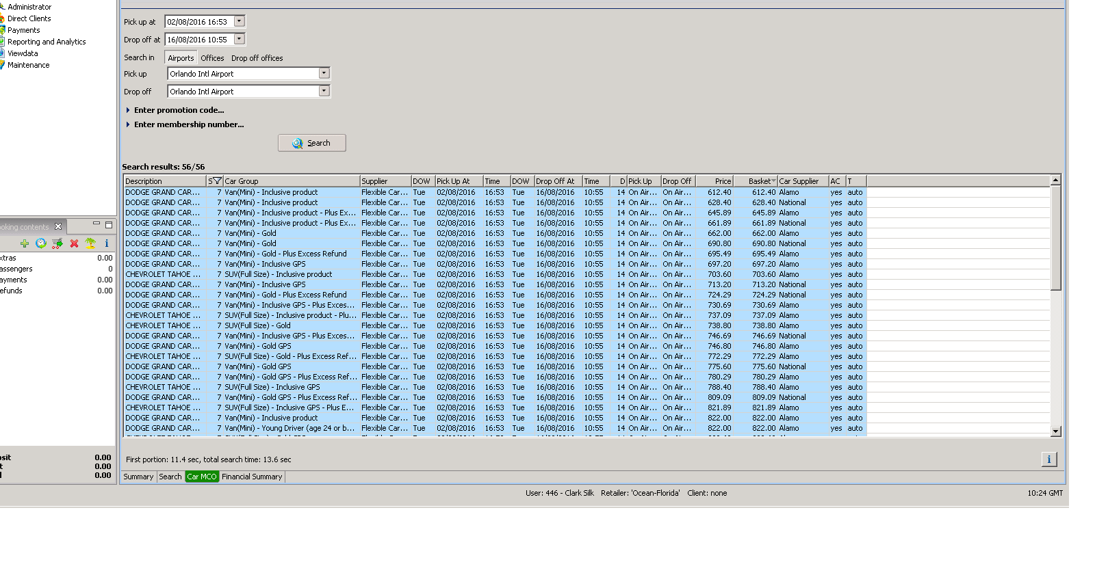Image resolution: width=1095 pixels, height=588 pixels.
Task: Expand Enter membership number section
Action: pos(185,124)
